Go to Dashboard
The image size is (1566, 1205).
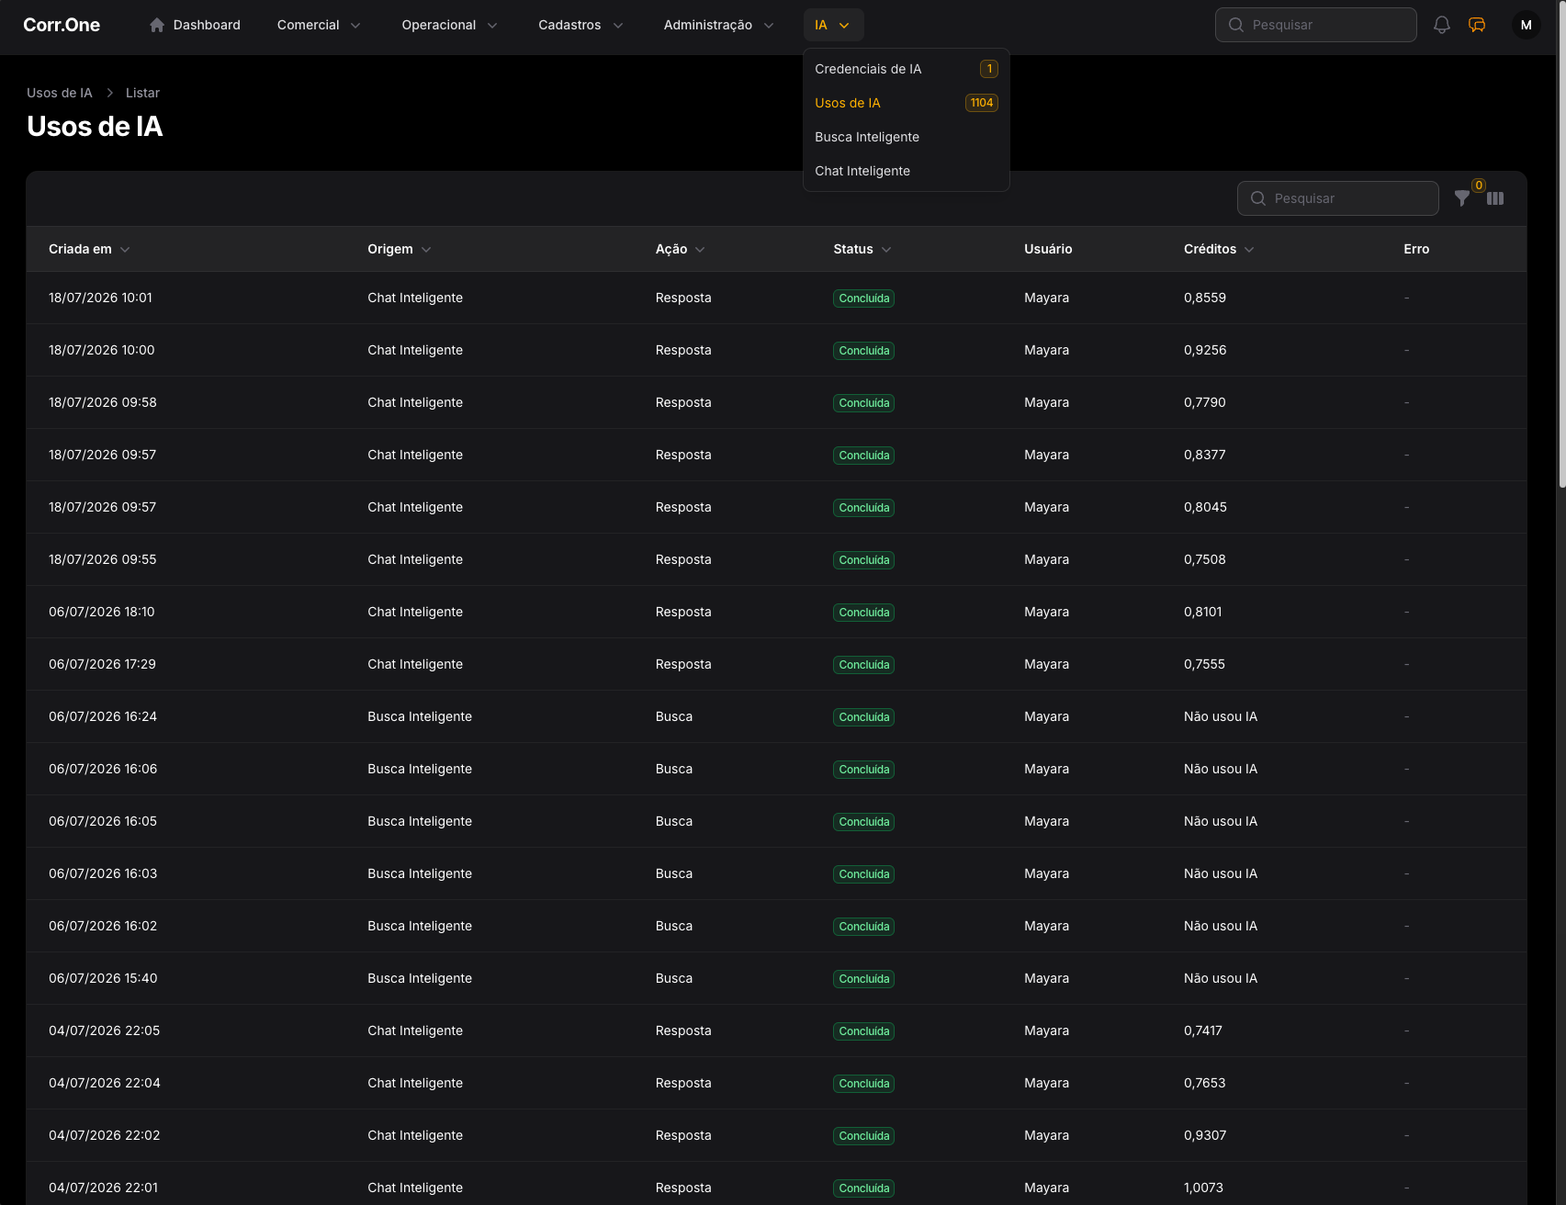tap(195, 25)
